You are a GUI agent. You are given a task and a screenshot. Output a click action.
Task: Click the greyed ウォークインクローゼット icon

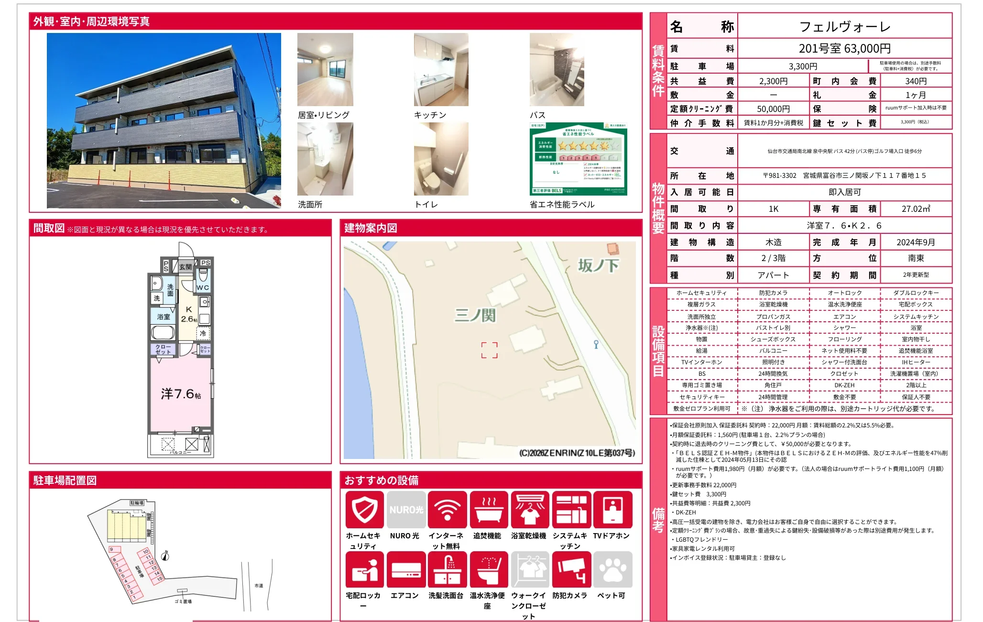click(530, 569)
